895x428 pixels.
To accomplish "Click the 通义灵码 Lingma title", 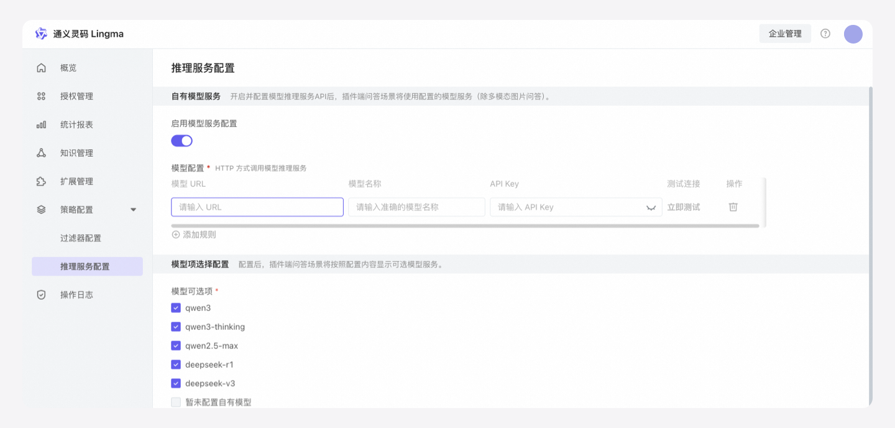I will tap(88, 34).
